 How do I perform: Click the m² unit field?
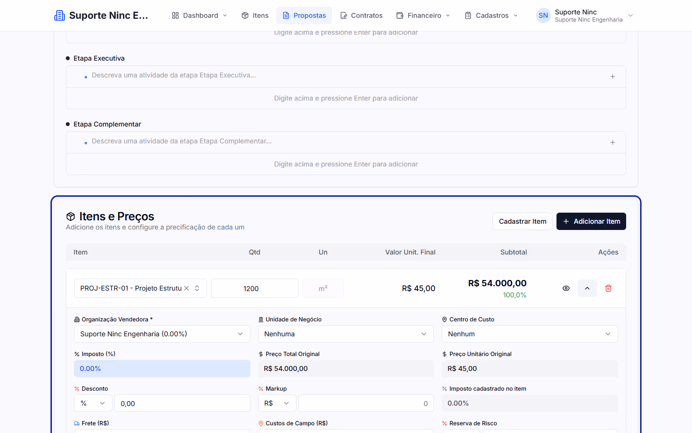[323, 288]
